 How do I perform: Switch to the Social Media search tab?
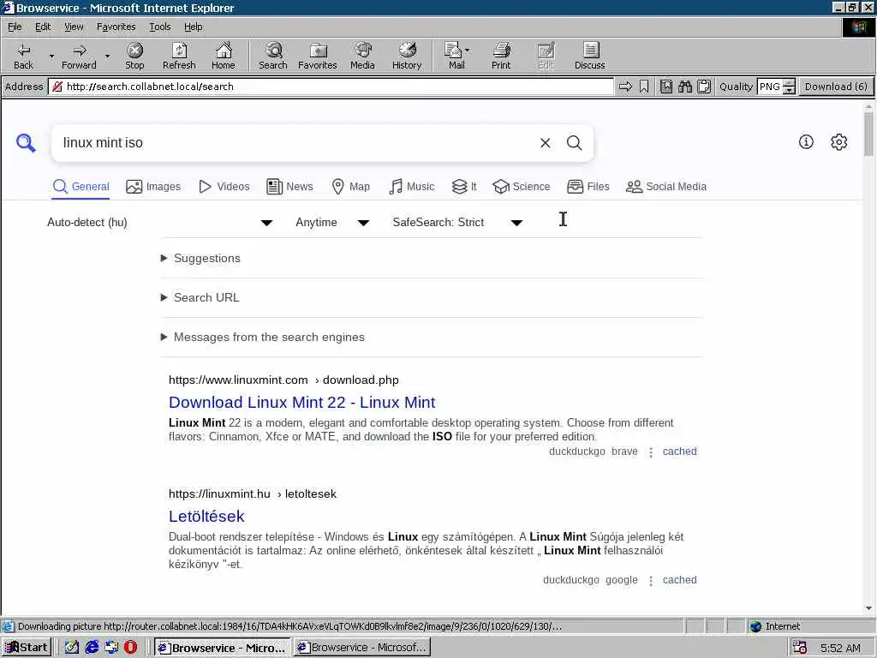(x=666, y=186)
